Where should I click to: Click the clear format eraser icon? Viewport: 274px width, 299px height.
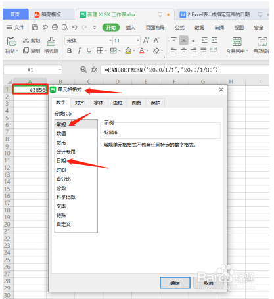click(156, 51)
